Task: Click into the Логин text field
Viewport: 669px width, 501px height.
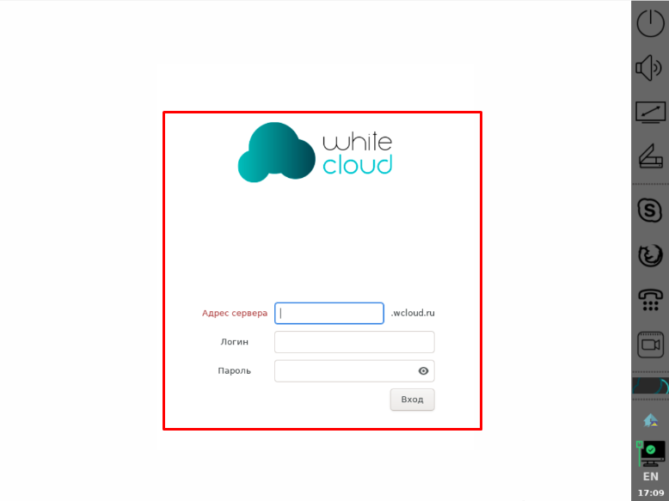Action: pyautogui.click(x=354, y=342)
